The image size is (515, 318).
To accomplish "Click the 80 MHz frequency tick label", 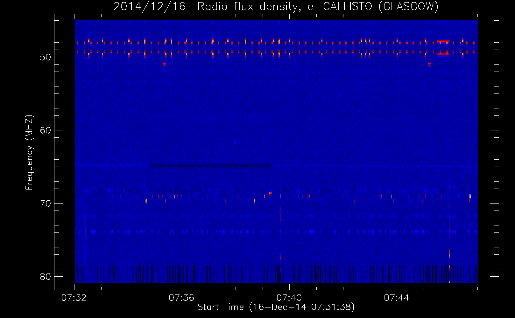I will point(46,277).
